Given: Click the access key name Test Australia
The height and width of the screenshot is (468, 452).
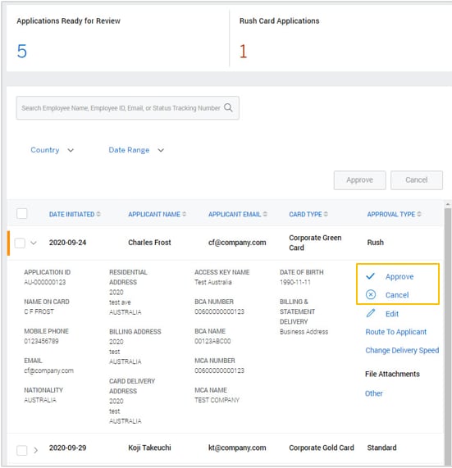Looking at the screenshot, I should point(212,282).
